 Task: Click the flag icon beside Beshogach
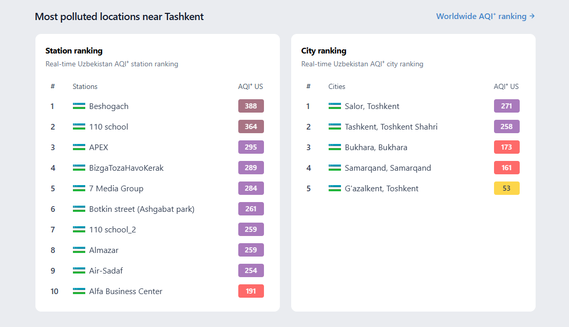79,106
